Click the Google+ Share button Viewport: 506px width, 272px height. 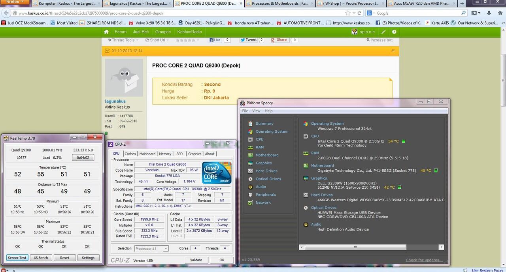279,40
